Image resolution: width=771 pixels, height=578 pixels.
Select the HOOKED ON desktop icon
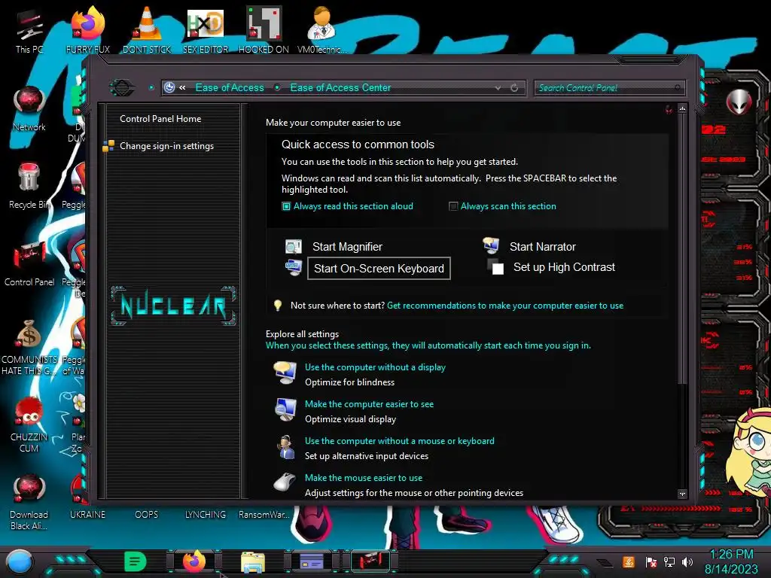click(264, 30)
